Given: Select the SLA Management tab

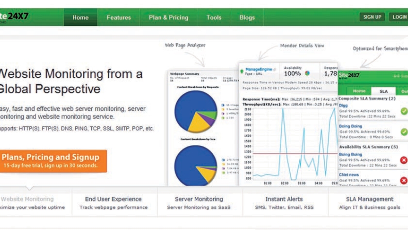Looking at the screenshot, I should (369, 203).
